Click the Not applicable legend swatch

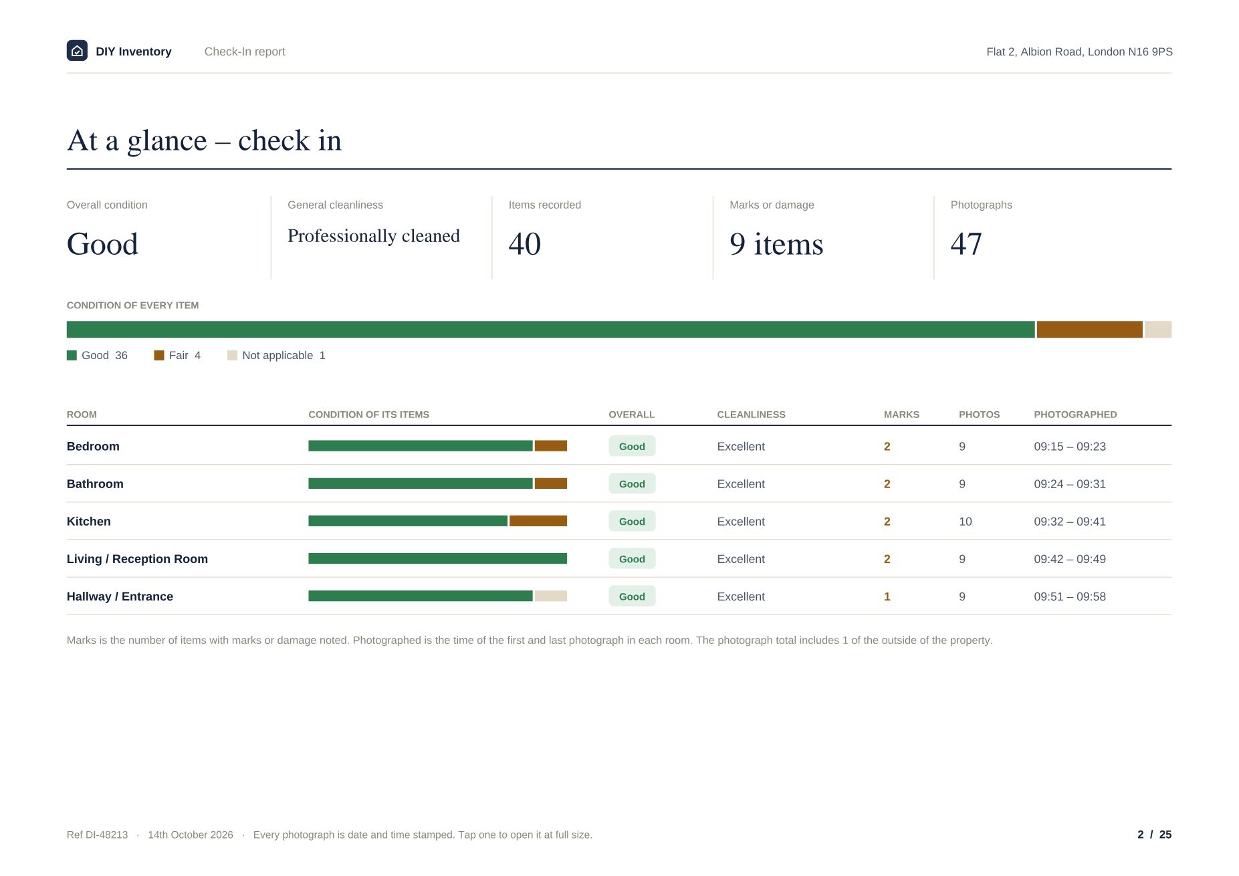232,356
